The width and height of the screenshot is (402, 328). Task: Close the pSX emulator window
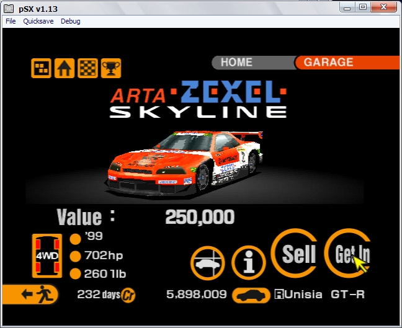click(x=384, y=7)
